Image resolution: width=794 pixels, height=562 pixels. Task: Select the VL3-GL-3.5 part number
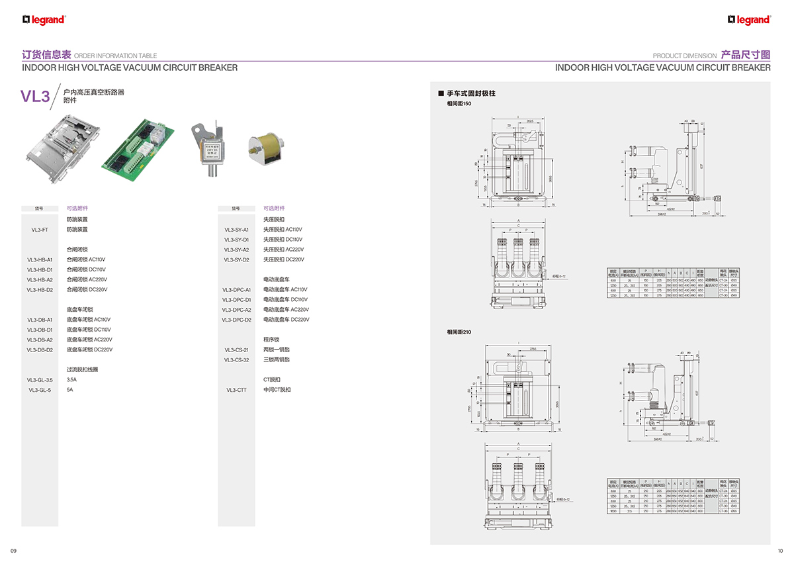click(40, 380)
